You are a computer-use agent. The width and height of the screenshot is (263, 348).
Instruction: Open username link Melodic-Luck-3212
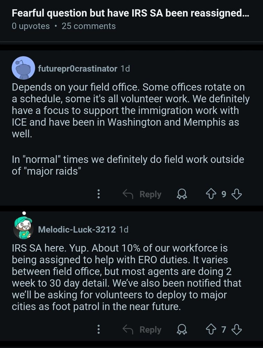pos(77,229)
